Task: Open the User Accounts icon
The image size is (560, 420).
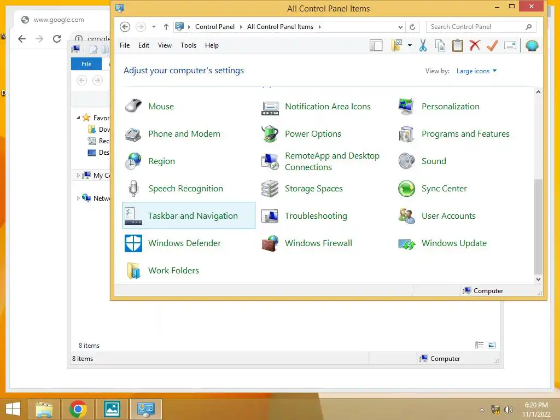Action: (x=406, y=215)
